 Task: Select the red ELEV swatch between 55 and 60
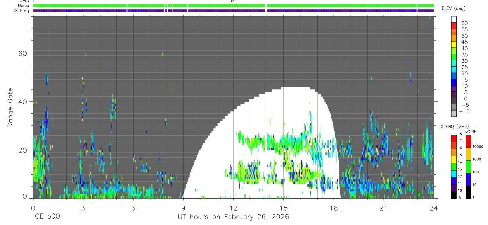(x=453, y=26)
